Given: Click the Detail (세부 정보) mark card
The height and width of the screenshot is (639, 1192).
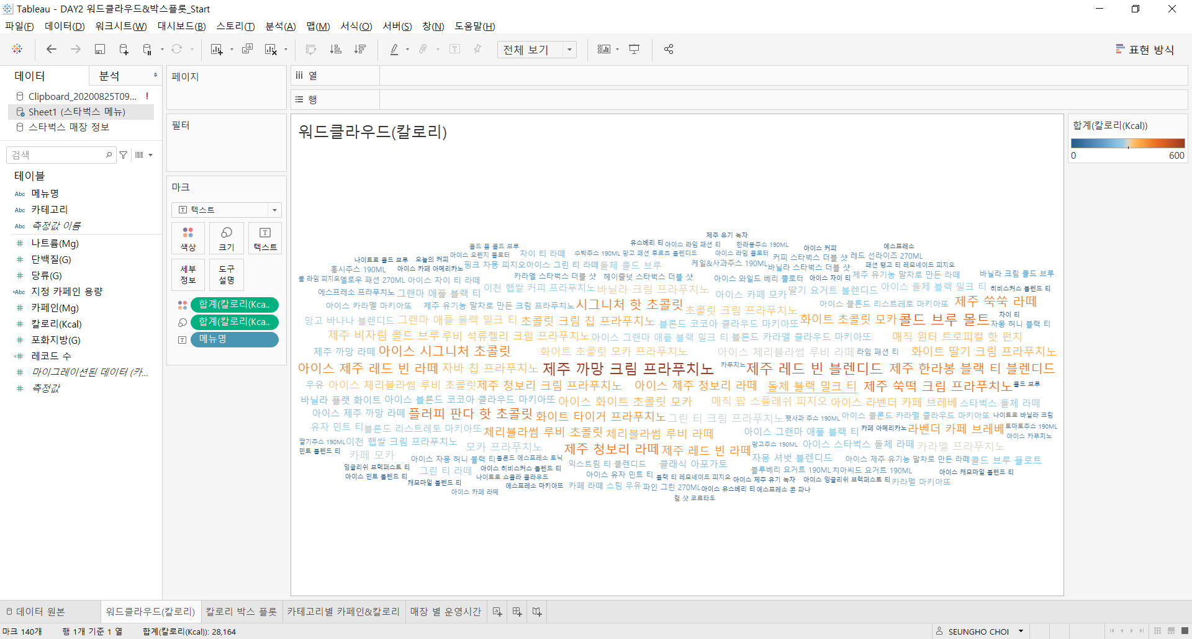Looking at the screenshot, I should [188, 274].
